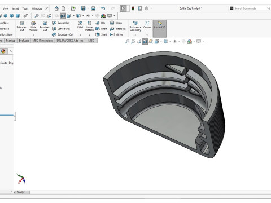Click the Draft feature tool

[101, 29]
